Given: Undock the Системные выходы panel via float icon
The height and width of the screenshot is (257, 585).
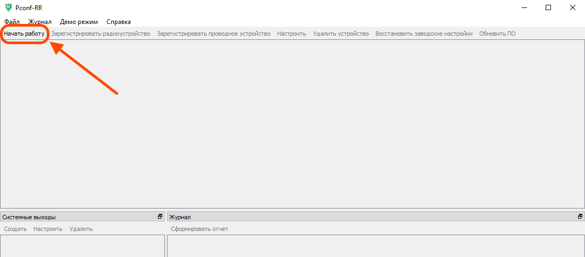Looking at the screenshot, I should click(160, 217).
